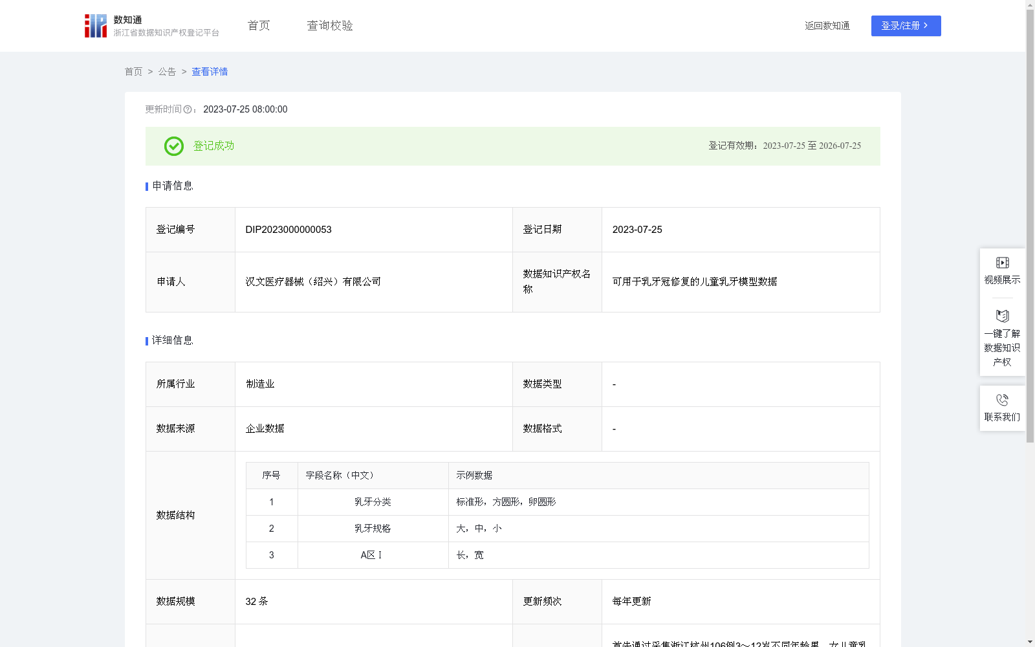Click the 登录/注册 button
Screen dimensions: 1035x647
(906, 26)
